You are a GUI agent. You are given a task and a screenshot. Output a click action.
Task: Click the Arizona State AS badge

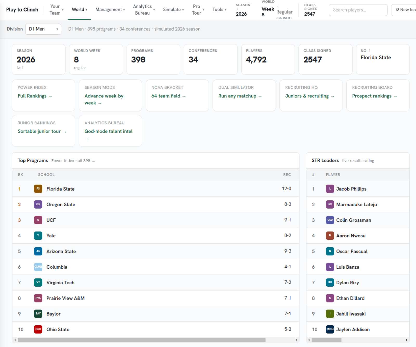pos(38,251)
